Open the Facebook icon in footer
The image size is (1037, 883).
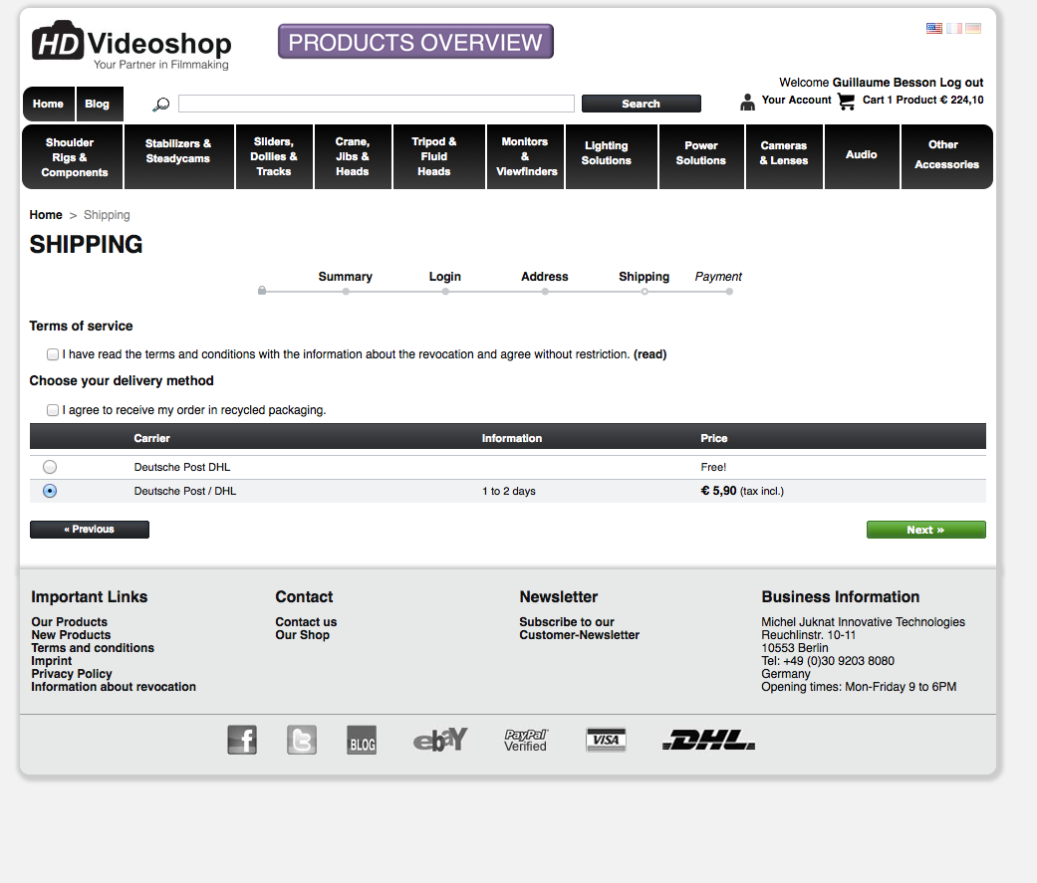tap(242, 740)
